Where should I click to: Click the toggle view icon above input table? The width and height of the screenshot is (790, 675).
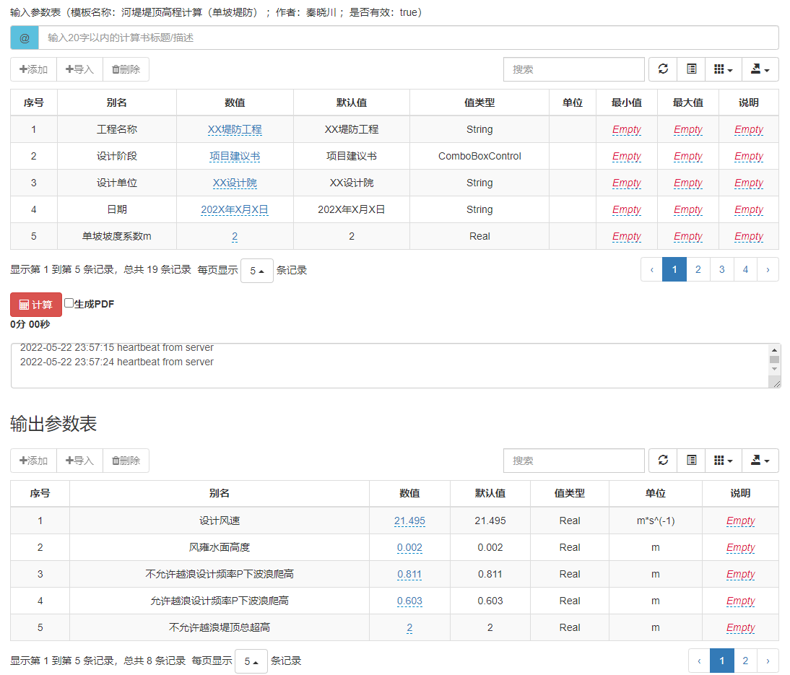point(691,69)
